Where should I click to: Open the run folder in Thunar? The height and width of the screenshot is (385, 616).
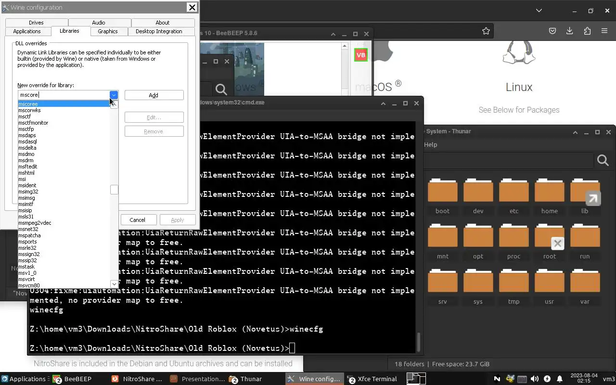coord(585,242)
